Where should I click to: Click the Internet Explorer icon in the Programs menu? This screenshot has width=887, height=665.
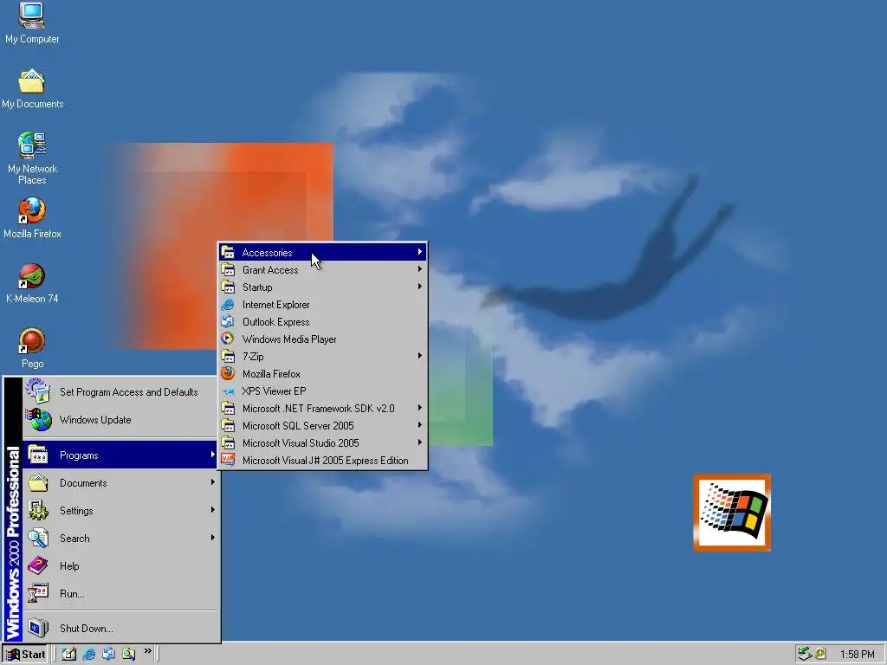tap(228, 304)
